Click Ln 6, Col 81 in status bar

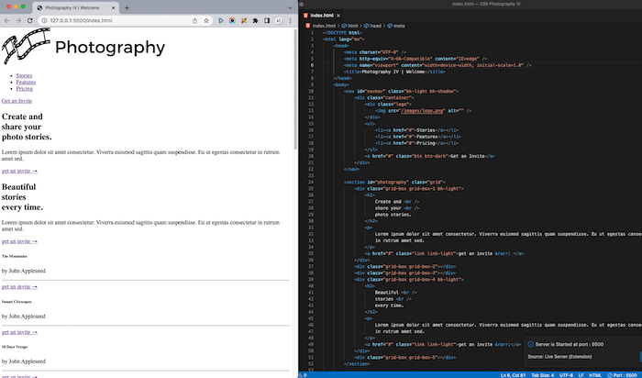coord(513,375)
